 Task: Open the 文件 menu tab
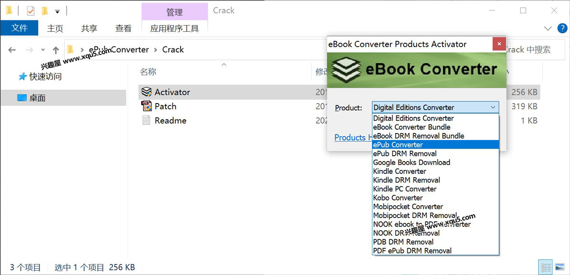click(19, 28)
